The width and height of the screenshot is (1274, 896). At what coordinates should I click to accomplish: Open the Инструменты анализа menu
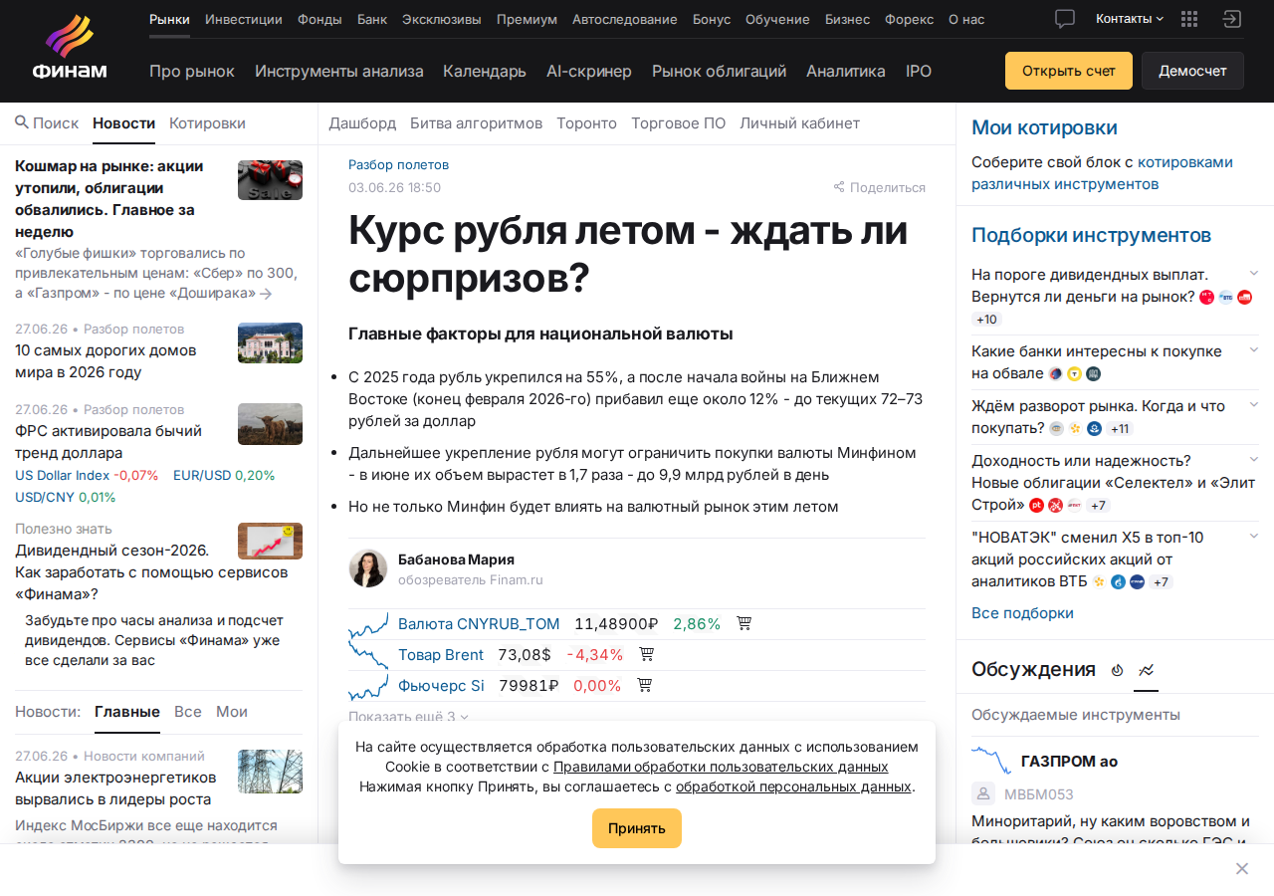(339, 71)
